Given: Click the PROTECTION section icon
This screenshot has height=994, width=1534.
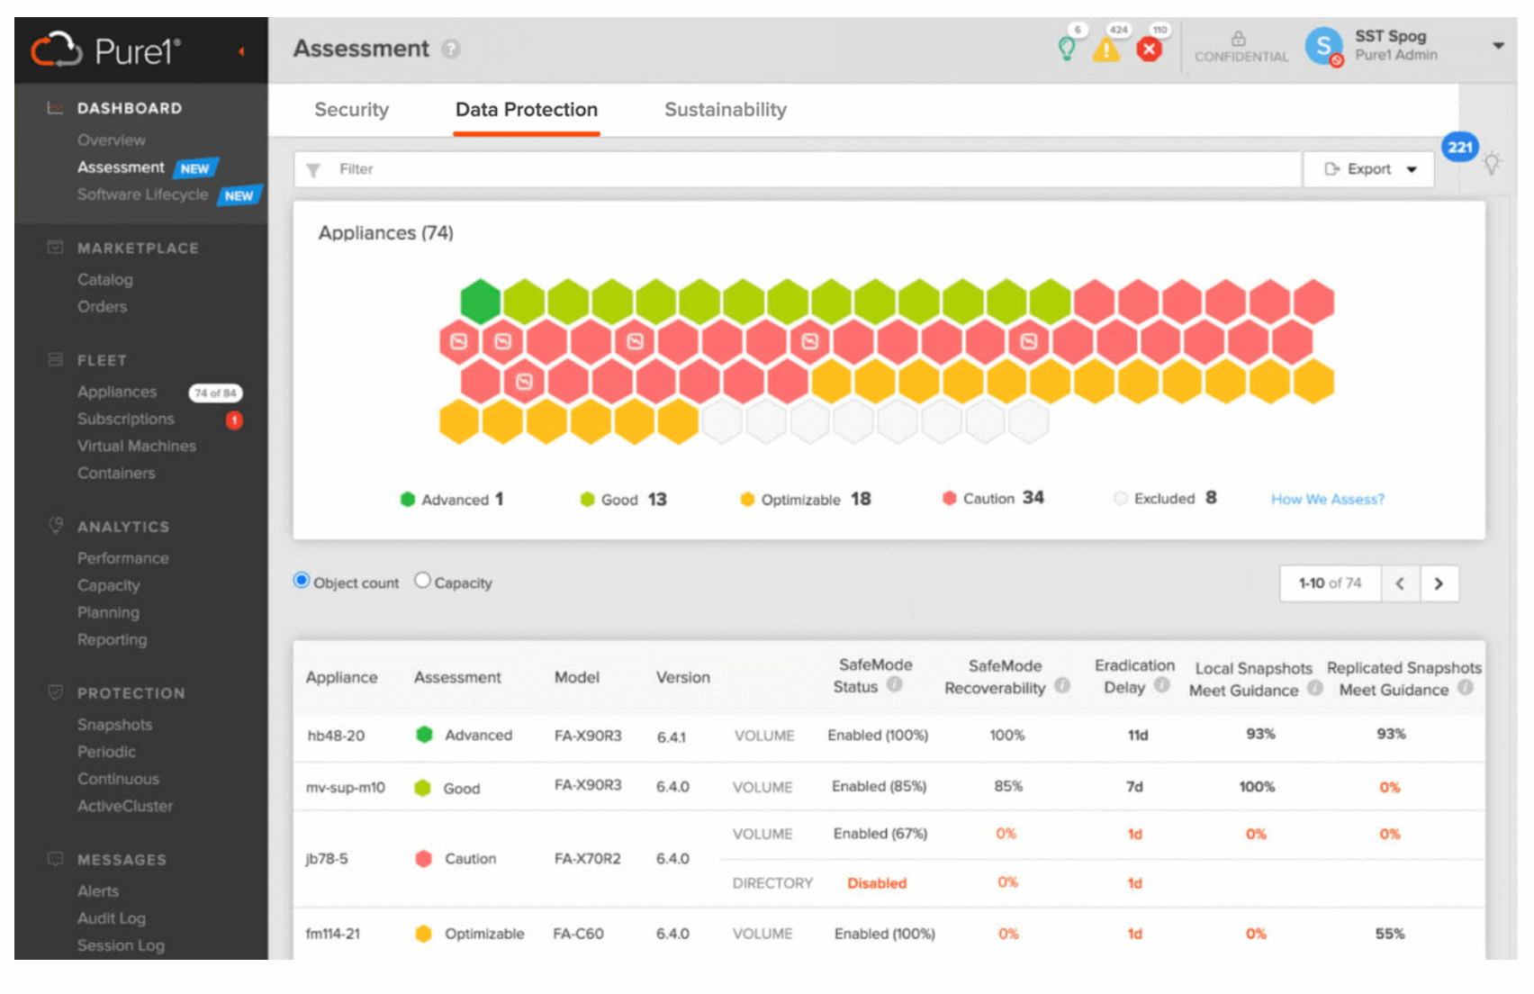Looking at the screenshot, I should click(x=56, y=692).
